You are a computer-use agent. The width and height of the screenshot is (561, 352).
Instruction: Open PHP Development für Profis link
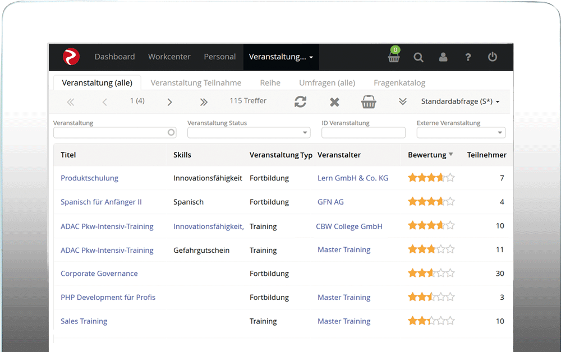(x=108, y=297)
